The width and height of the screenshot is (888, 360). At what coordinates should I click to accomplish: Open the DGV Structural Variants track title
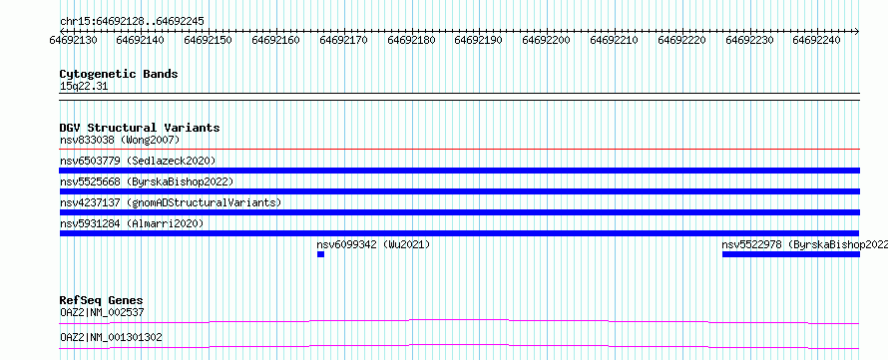140,128
